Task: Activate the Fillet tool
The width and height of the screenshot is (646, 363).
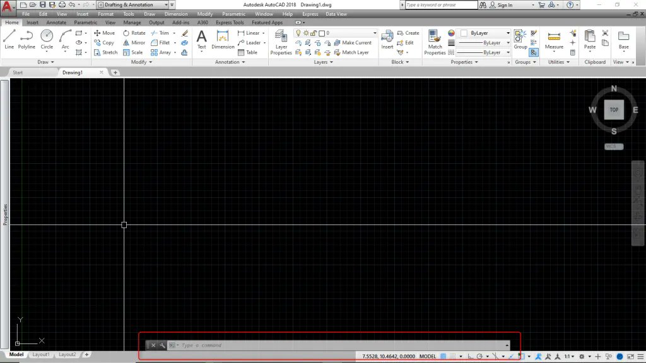Action: click(x=160, y=43)
